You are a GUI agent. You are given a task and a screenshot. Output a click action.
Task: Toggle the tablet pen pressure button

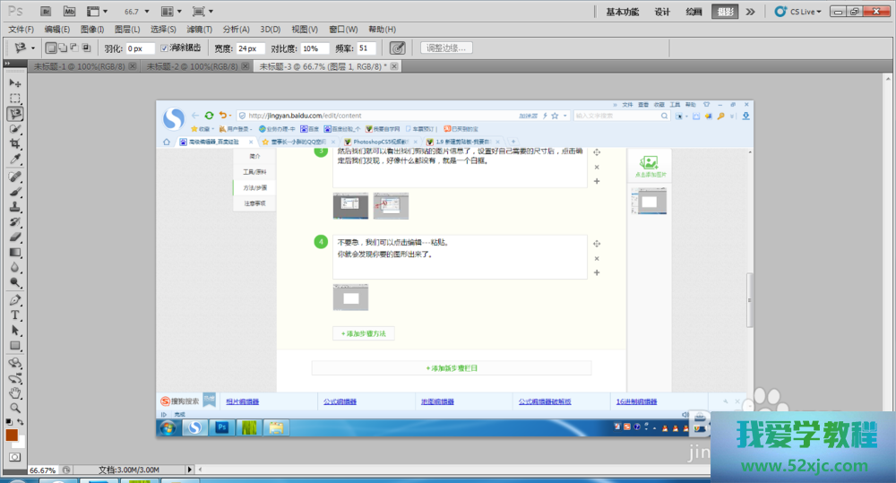pyautogui.click(x=398, y=48)
